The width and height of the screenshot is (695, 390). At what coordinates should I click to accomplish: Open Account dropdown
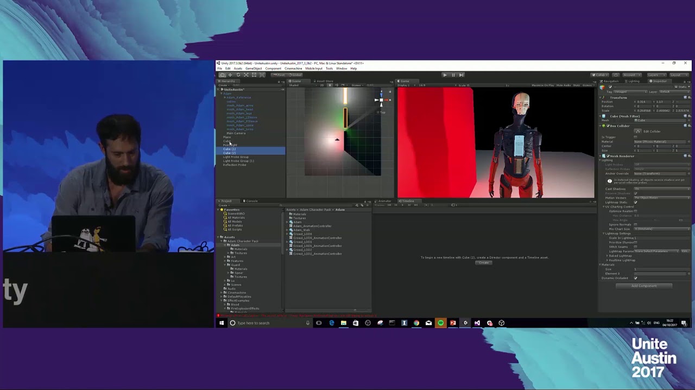point(631,75)
